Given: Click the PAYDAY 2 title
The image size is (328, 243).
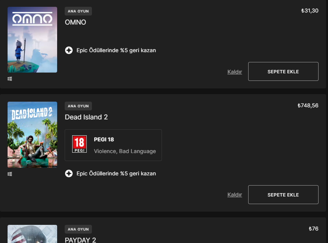Looking at the screenshot, I should coord(80,240).
